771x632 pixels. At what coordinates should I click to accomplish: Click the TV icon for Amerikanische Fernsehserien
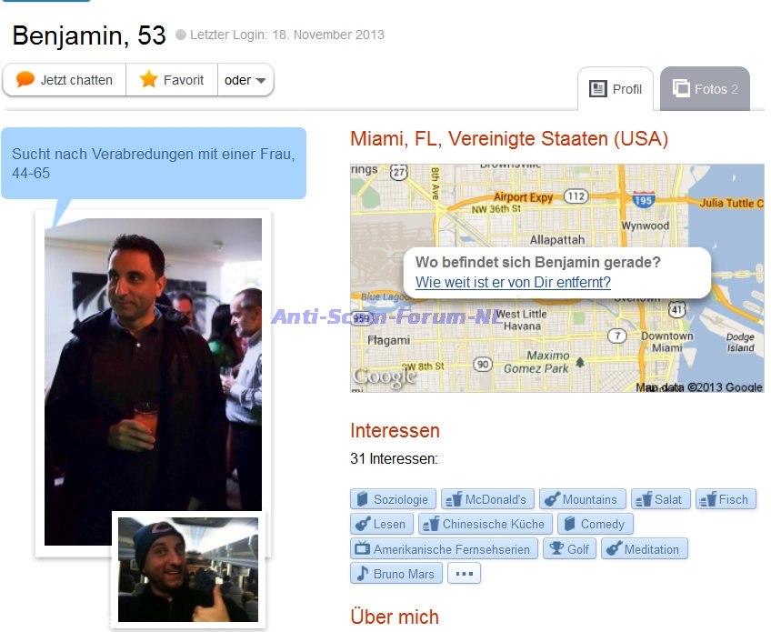point(363,548)
